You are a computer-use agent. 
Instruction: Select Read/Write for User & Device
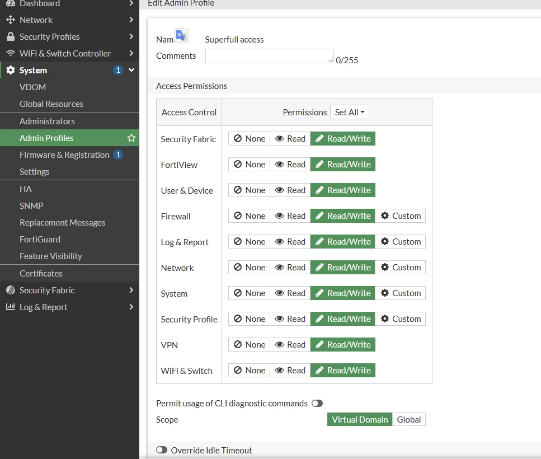[x=342, y=190]
